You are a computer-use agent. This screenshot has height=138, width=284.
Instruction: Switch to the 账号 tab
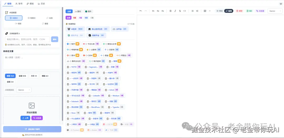[x=19, y=4]
